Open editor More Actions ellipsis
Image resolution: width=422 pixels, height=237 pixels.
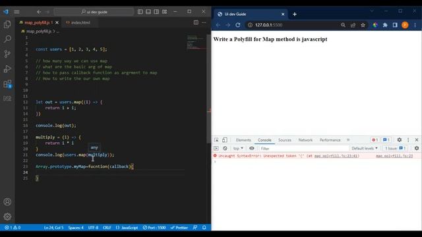(x=204, y=22)
